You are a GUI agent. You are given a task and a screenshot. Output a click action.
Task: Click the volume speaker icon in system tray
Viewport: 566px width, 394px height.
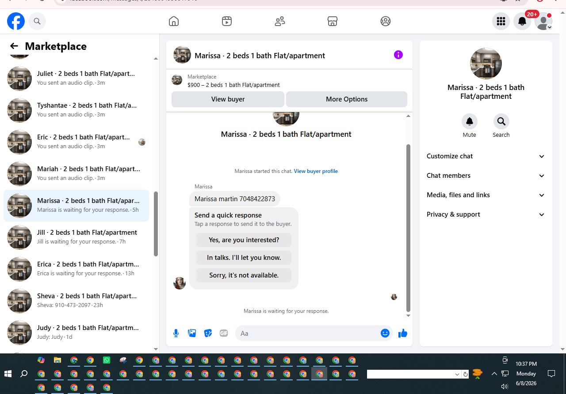coord(505,386)
